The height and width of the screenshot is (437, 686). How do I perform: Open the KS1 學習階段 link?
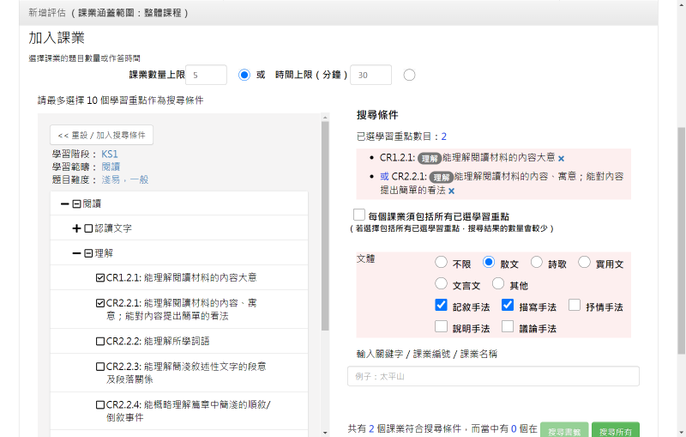pos(110,155)
